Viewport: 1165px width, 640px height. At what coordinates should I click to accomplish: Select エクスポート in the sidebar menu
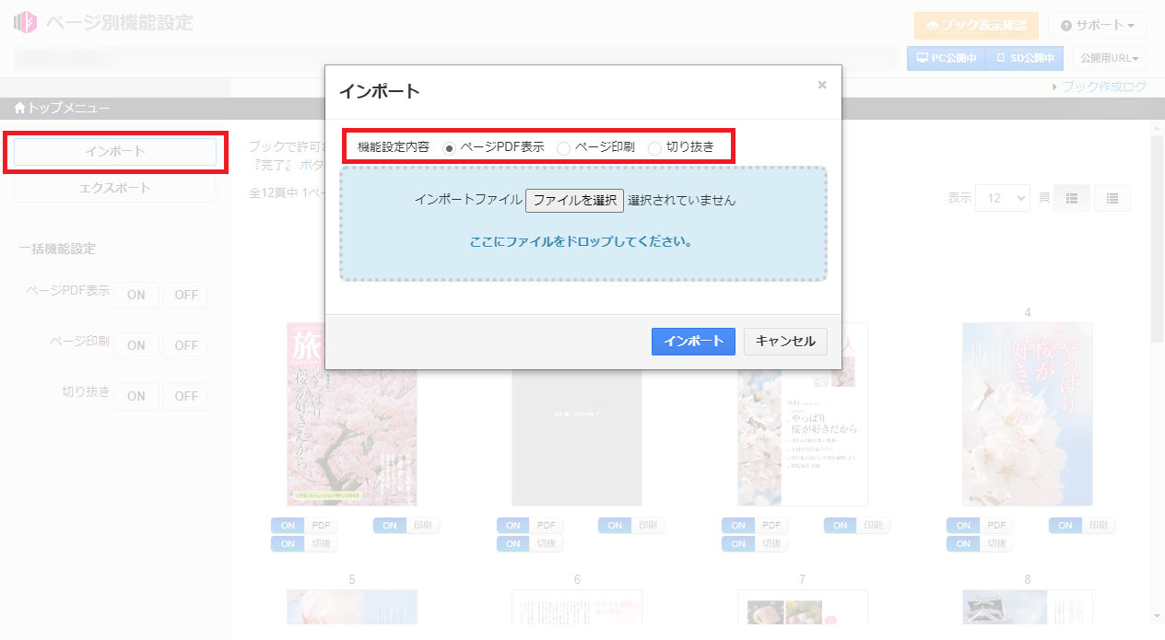coord(114,188)
